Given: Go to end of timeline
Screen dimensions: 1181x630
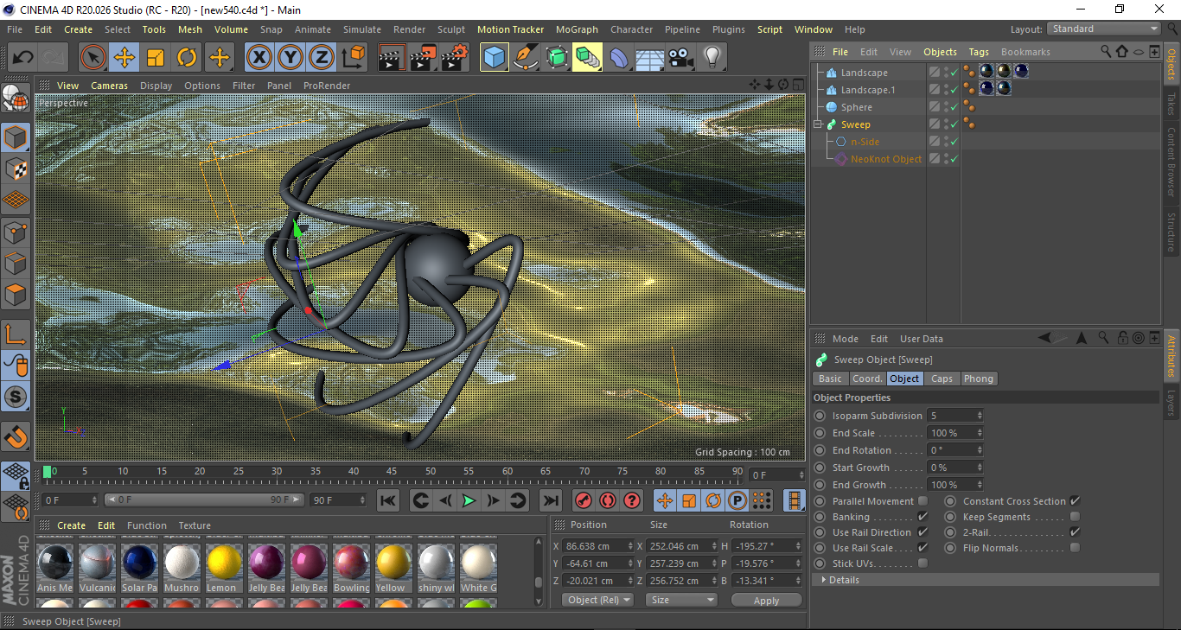Looking at the screenshot, I should [x=551, y=500].
